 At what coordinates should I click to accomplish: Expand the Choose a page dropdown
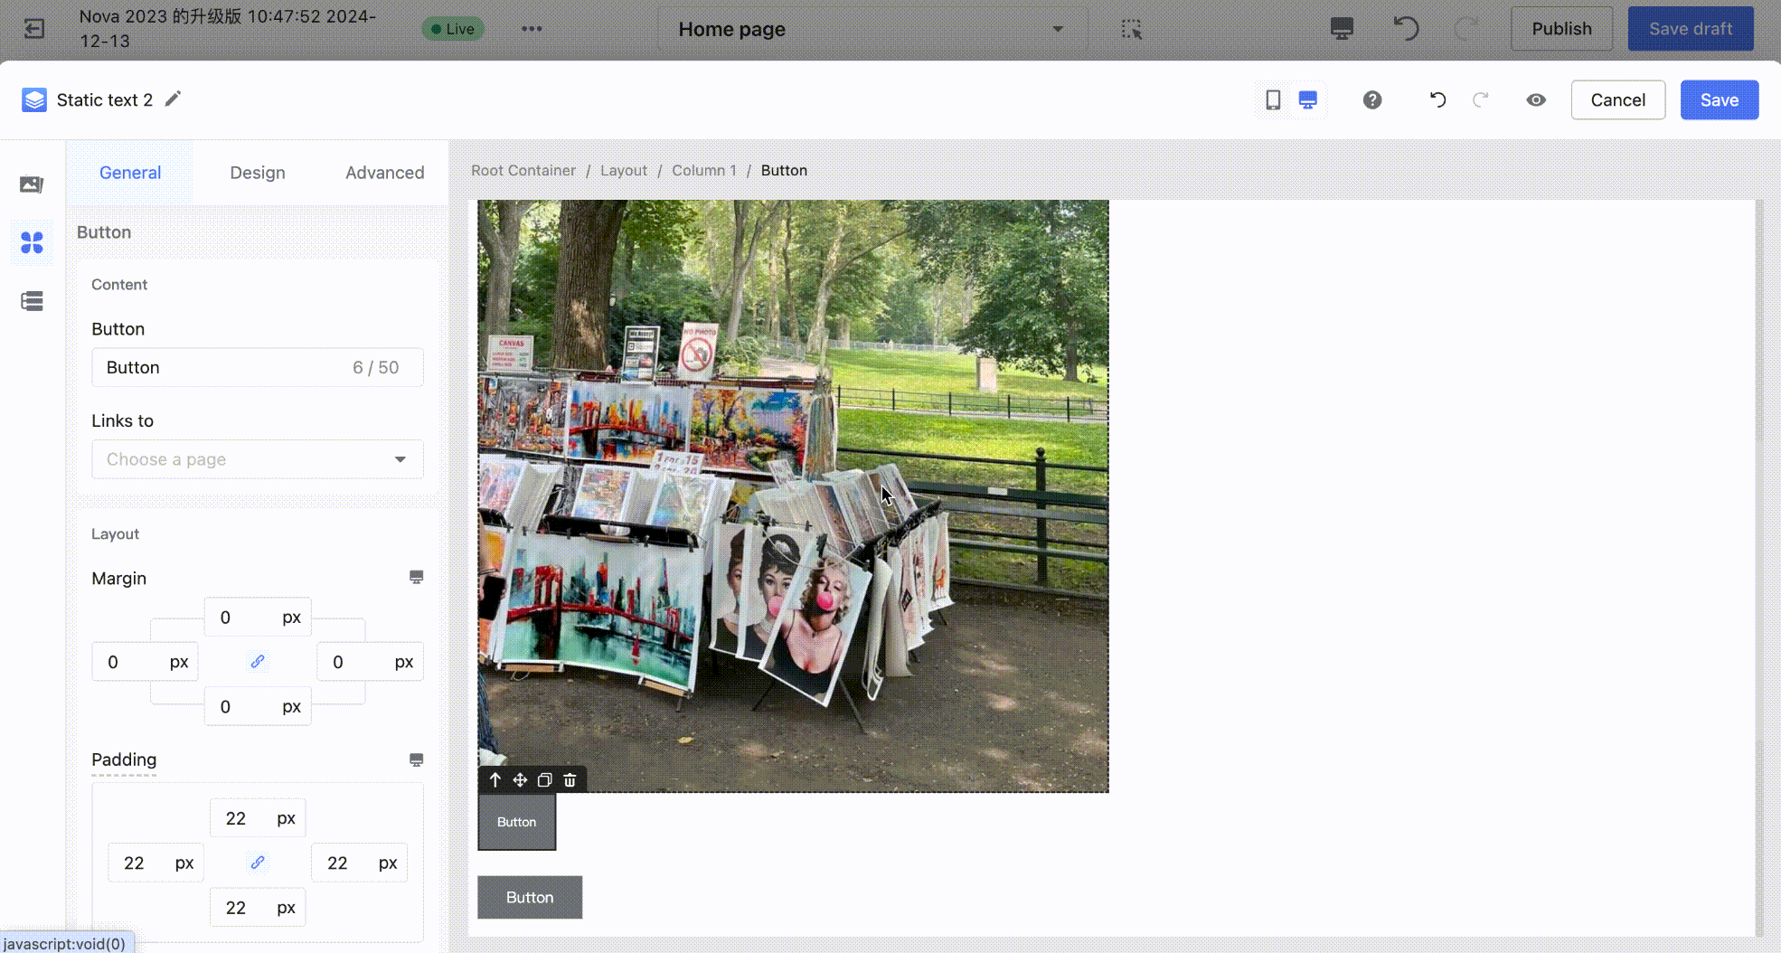coord(258,459)
